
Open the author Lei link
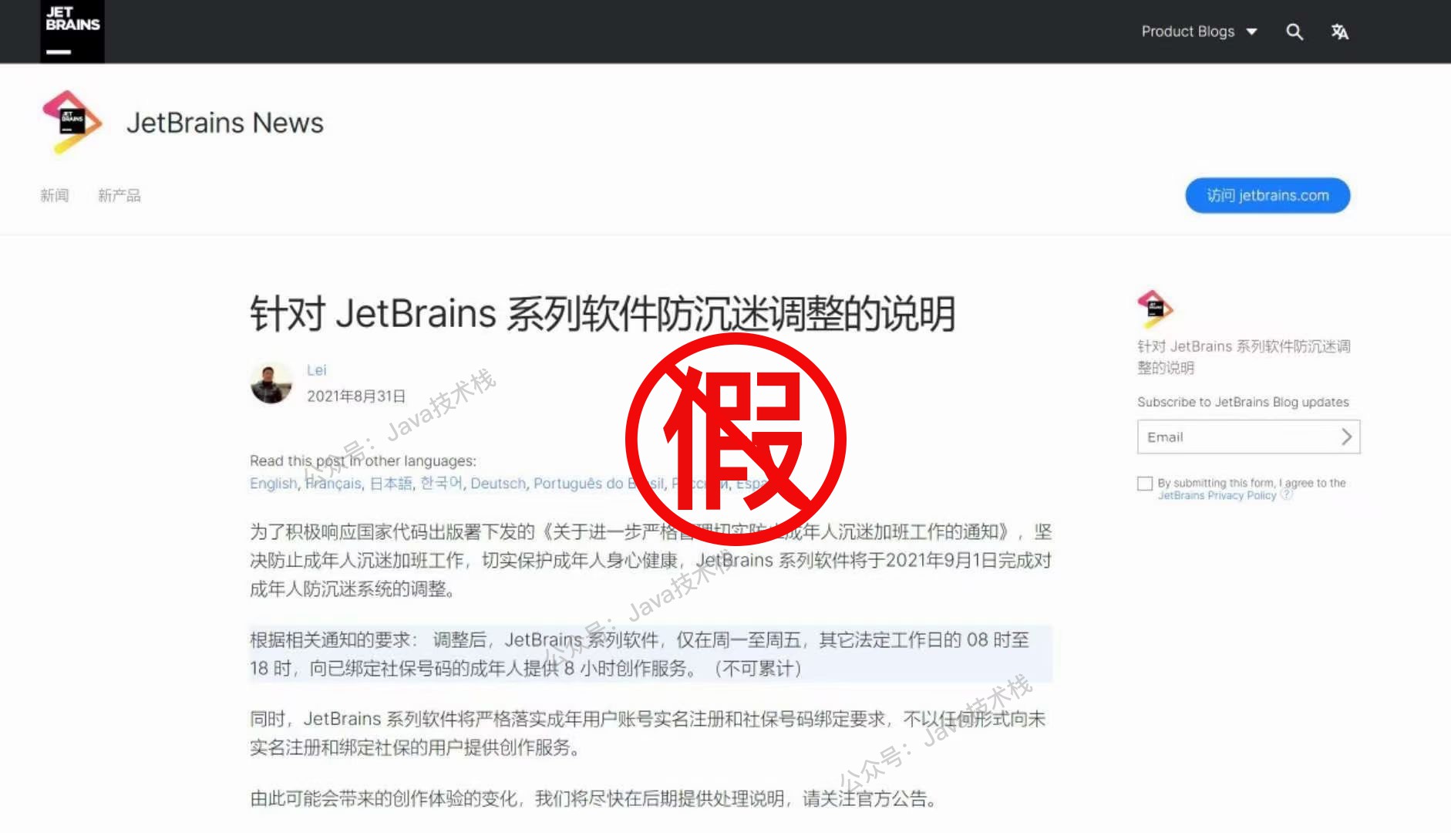click(x=317, y=370)
